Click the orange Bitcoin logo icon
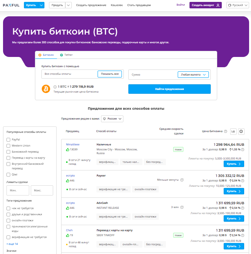The height and width of the screenshot is (254, 251). click(46, 89)
